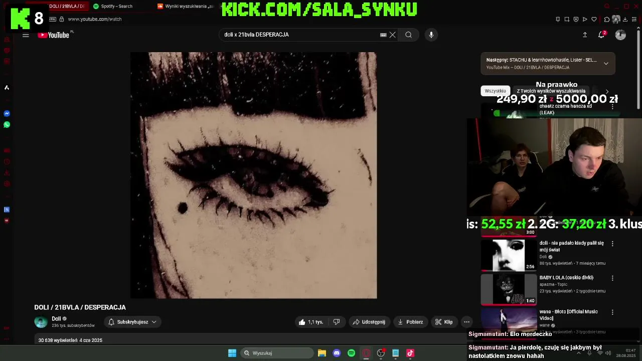
Task: Click the 'Udostępnij' share button
Action: pos(369,322)
